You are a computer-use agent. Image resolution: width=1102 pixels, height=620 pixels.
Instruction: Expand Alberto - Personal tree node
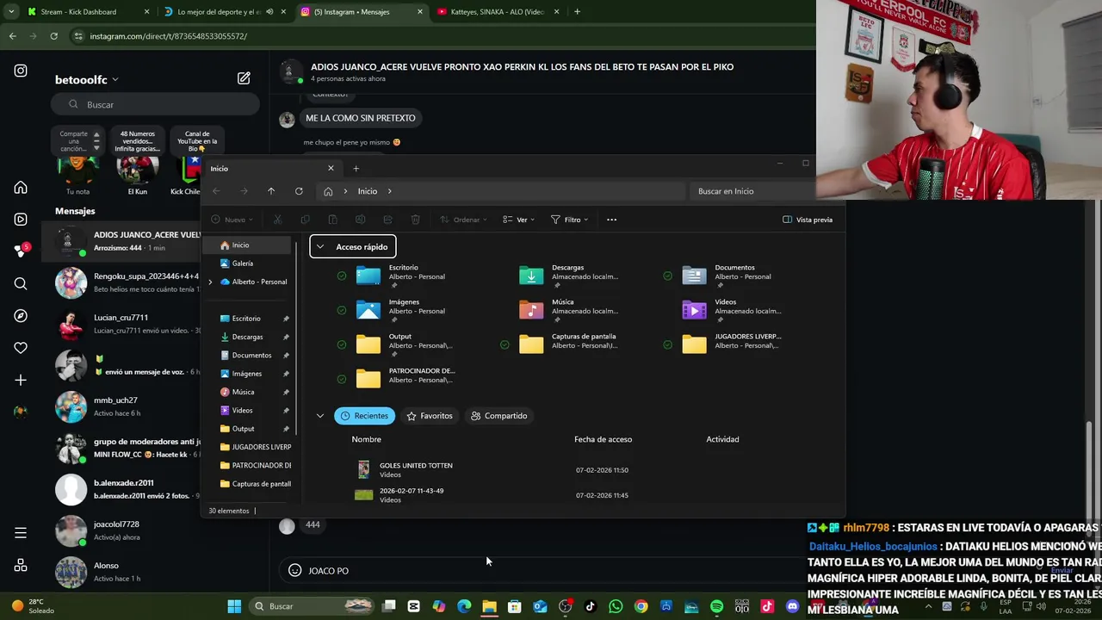(x=210, y=282)
